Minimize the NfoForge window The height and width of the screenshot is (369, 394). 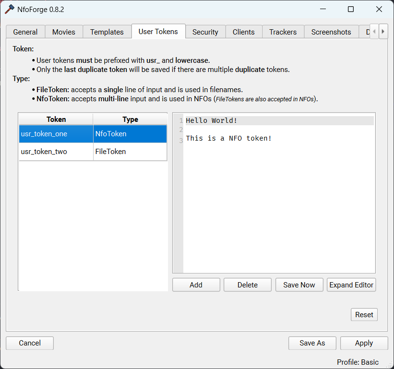(x=323, y=9)
